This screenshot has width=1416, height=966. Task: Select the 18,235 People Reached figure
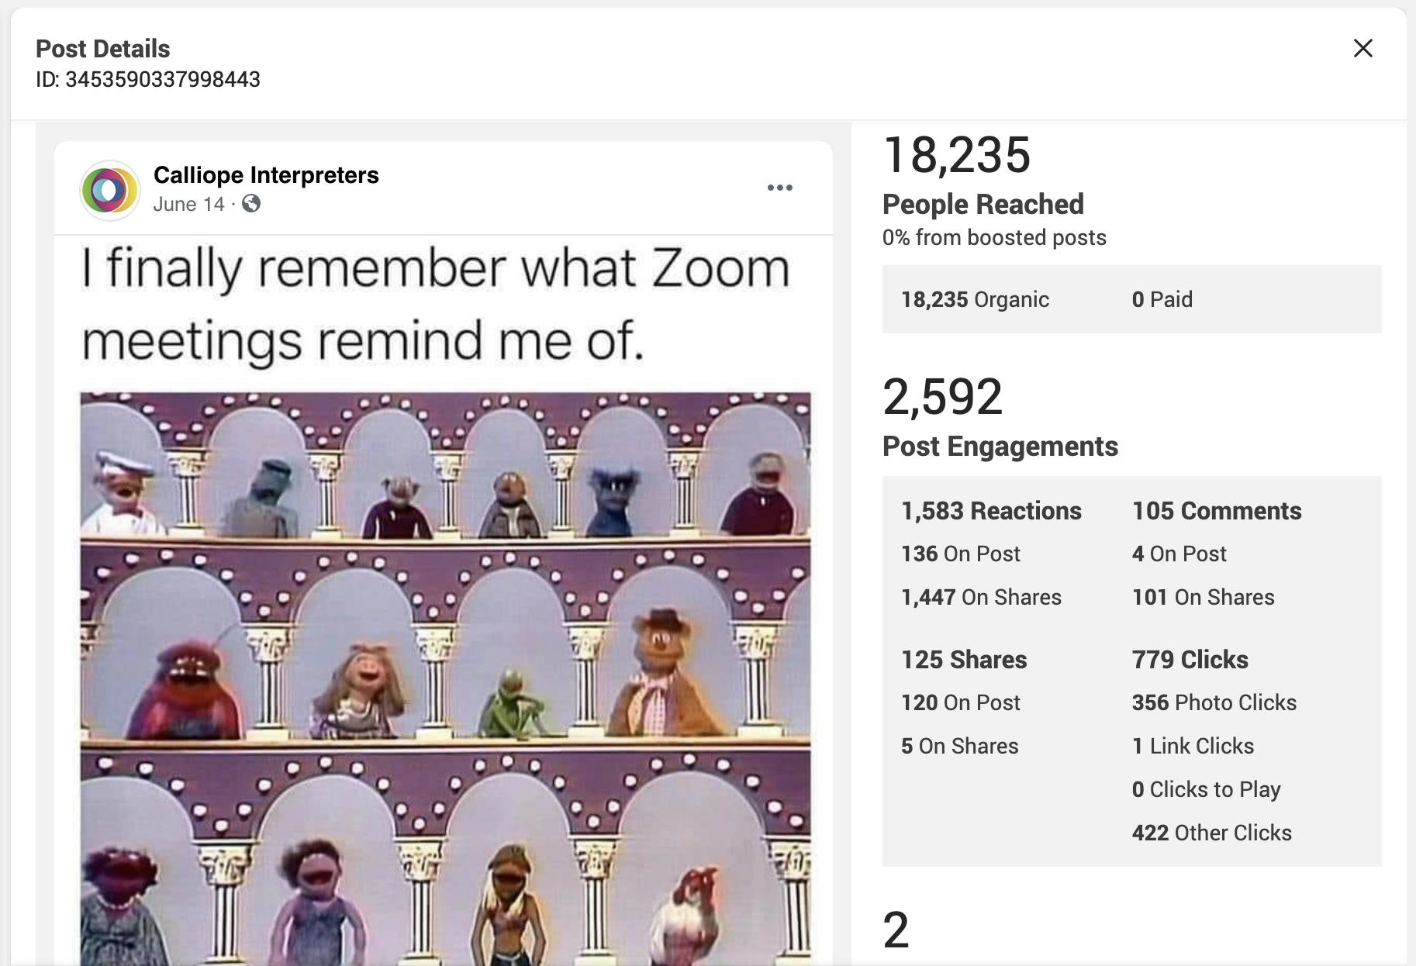pos(957,155)
